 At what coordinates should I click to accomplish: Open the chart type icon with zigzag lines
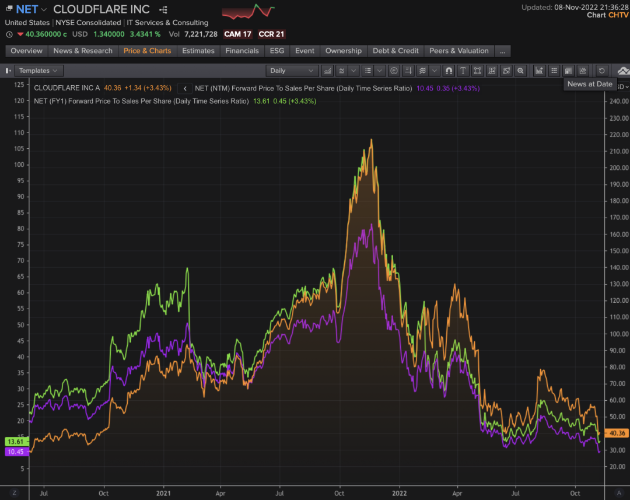341,71
